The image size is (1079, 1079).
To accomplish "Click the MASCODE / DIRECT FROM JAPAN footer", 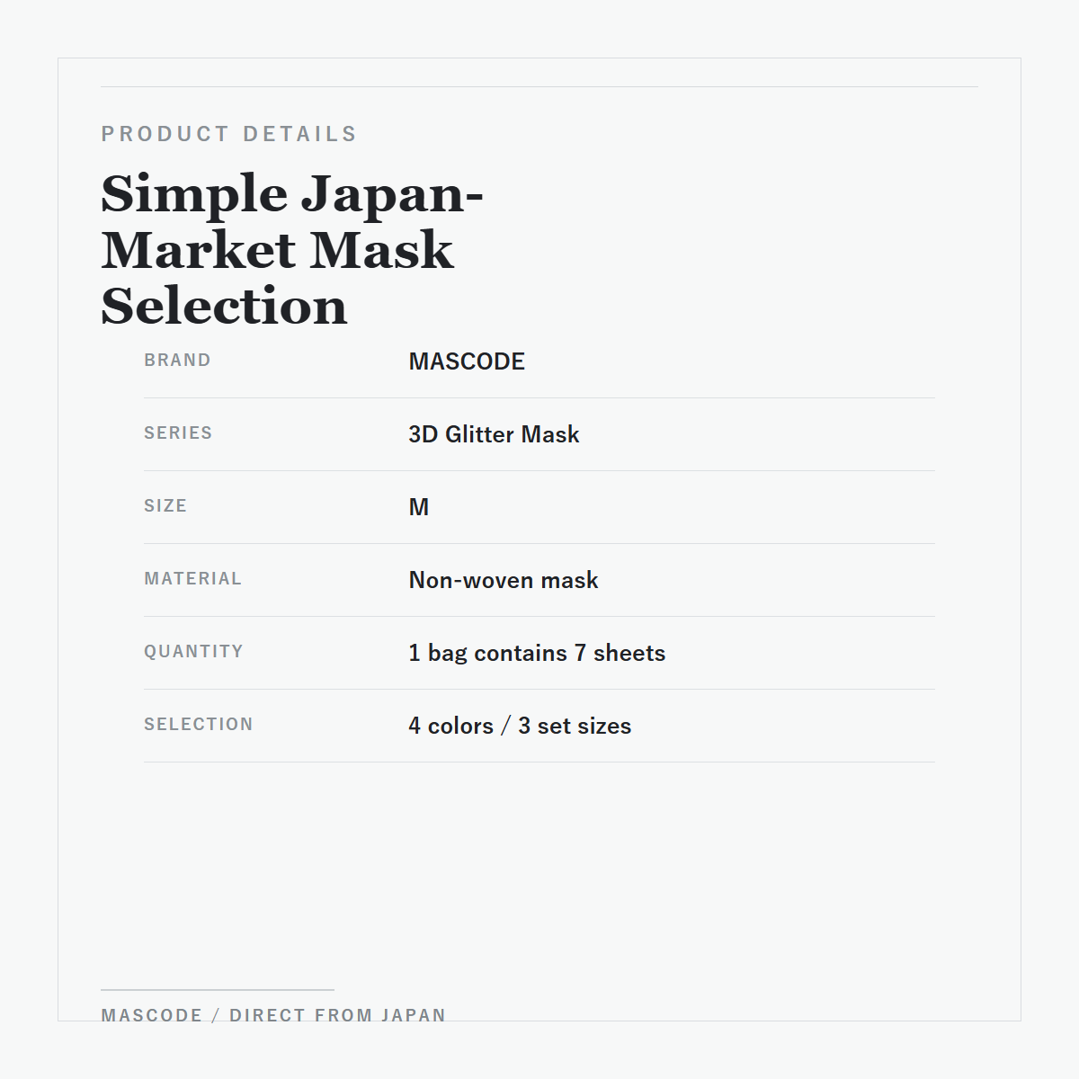I will (273, 1015).
